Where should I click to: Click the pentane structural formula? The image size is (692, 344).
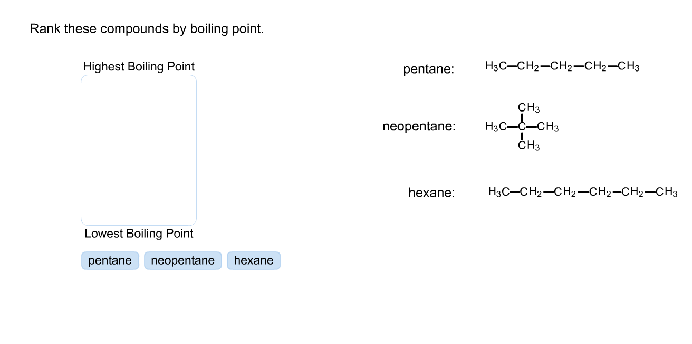tap(562, 66)
